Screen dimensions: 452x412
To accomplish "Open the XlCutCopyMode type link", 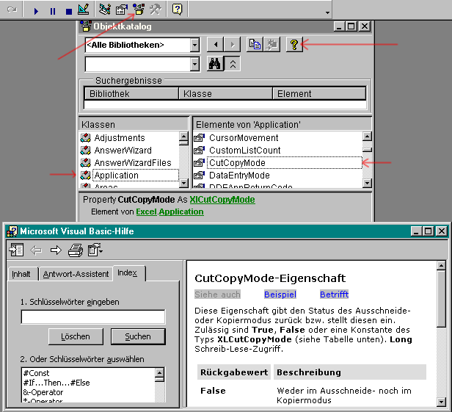I will click(222, 200).
